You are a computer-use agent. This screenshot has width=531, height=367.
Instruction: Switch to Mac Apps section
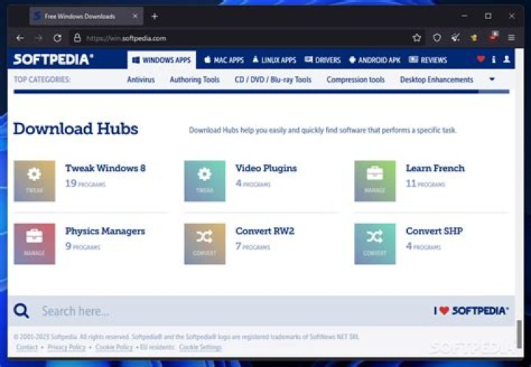pyautogui.click(x=224, y=60)
